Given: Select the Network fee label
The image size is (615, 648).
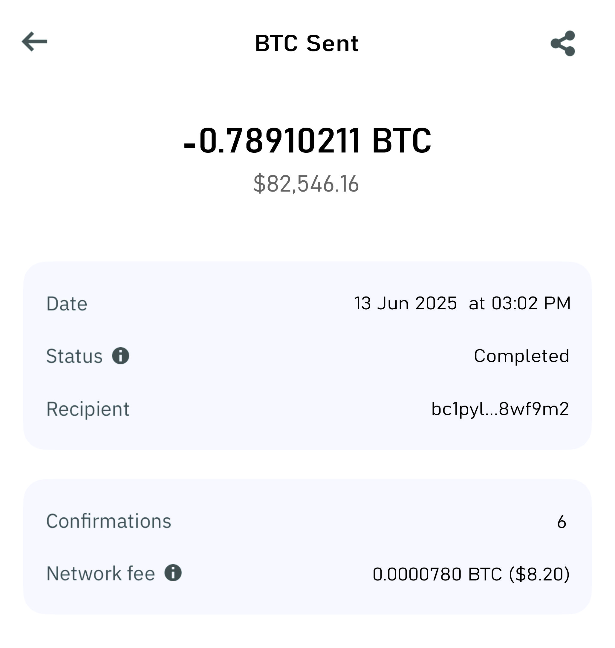Looking at the screenshot, I should click(101, 574).
